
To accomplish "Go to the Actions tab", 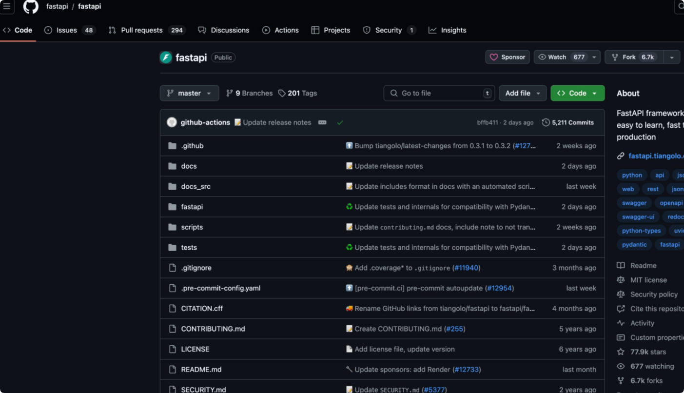I will 280,30.
